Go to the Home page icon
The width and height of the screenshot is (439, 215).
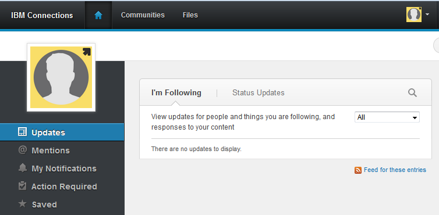pyautogui.click(x=98, y=15)
